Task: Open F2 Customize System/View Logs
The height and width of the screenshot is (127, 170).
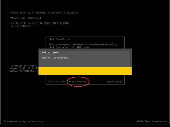Action: [23, 121]
